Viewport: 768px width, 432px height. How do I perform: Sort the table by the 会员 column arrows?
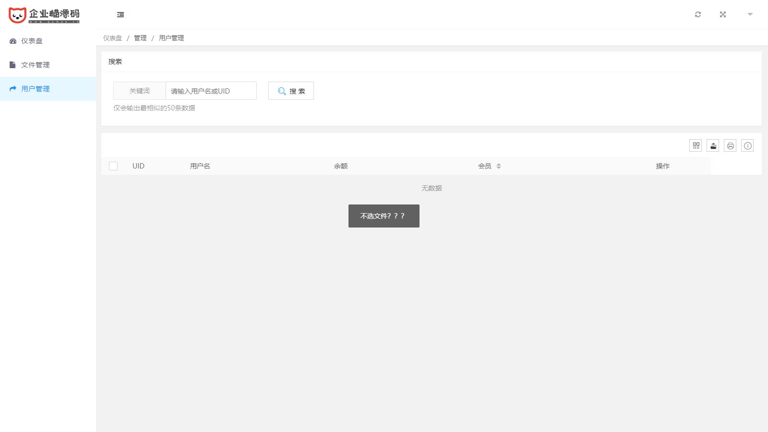499,166
